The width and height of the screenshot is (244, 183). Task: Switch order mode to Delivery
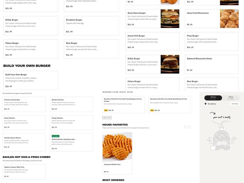click(213, 98)
